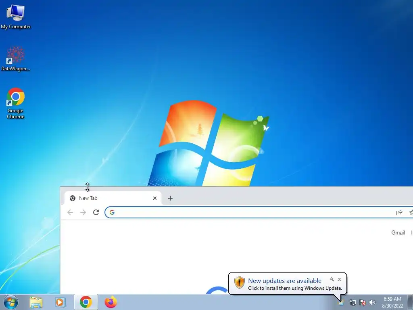Open the network tray icon

353,302
